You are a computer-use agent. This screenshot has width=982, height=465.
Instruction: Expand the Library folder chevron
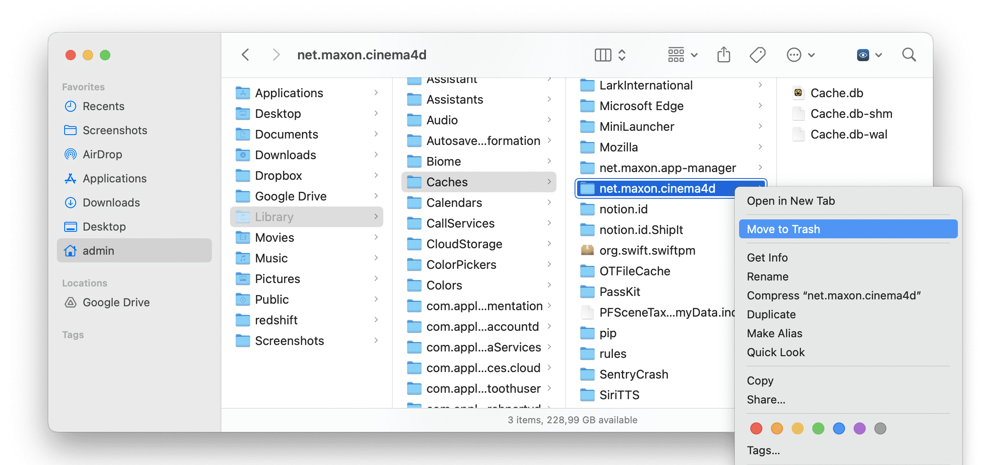coord(377,217)
